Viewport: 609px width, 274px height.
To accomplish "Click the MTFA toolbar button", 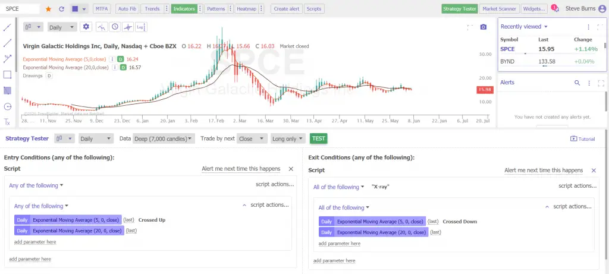I will 102,8.
